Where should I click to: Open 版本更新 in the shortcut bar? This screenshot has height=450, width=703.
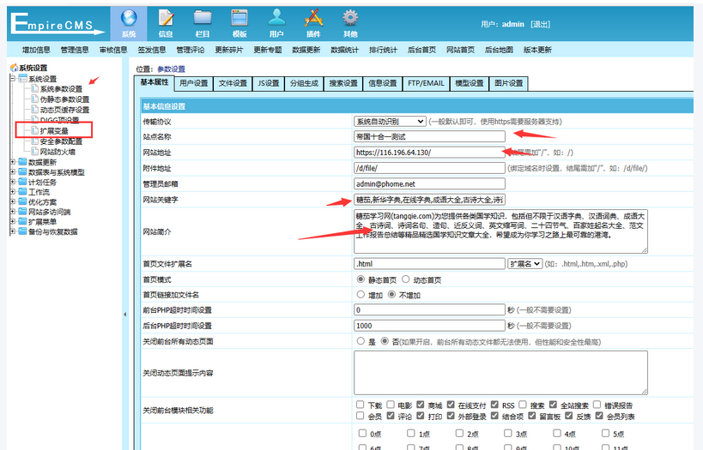click(x=537, y=50)
